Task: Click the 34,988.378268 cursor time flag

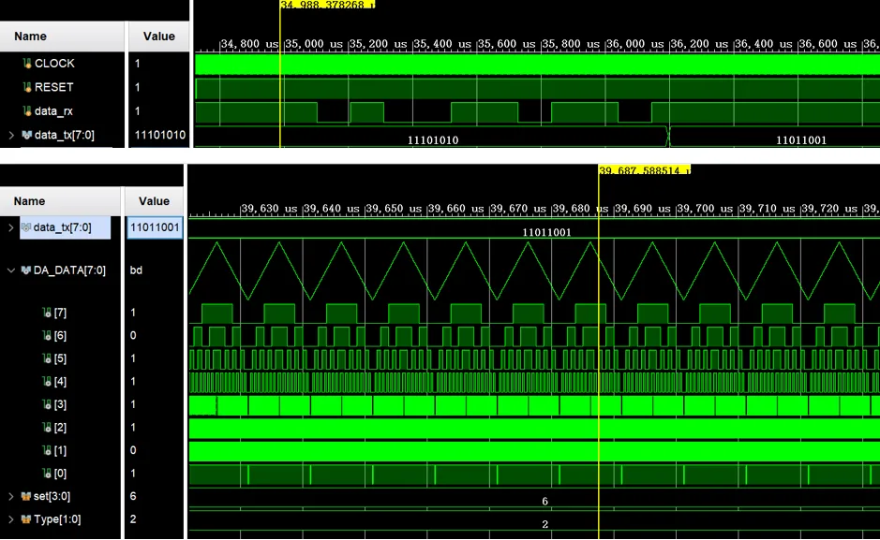Action: [327, 5]
